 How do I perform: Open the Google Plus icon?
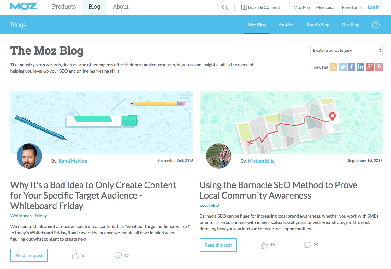pos(370,67)
